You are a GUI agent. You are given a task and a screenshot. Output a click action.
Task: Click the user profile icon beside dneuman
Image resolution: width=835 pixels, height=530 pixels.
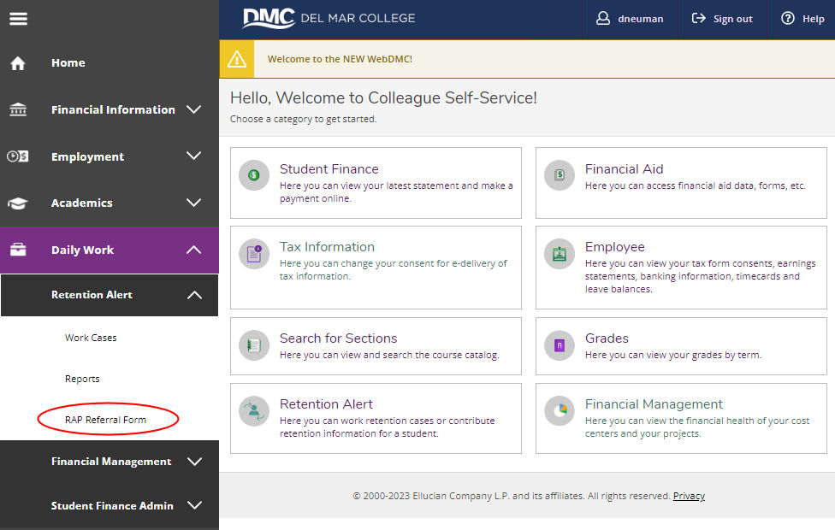[x=603, y=19]
